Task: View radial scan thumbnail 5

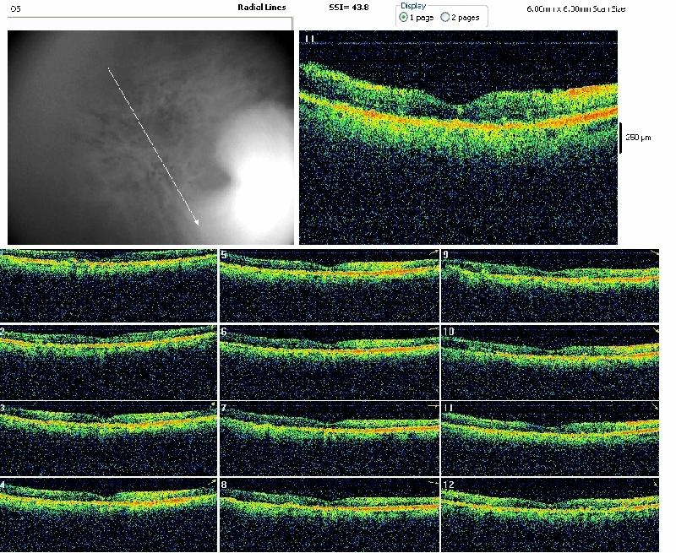Action: coord(330,285)
